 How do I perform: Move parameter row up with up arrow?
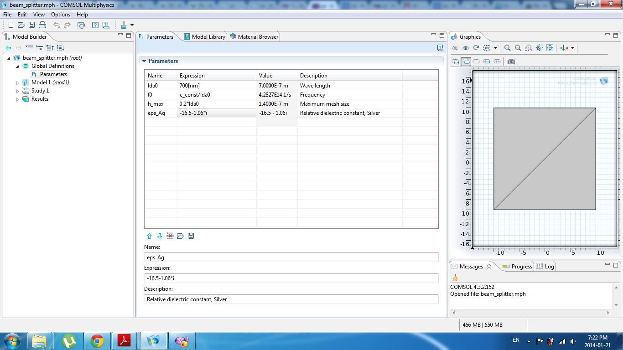[x=149, y=236]
